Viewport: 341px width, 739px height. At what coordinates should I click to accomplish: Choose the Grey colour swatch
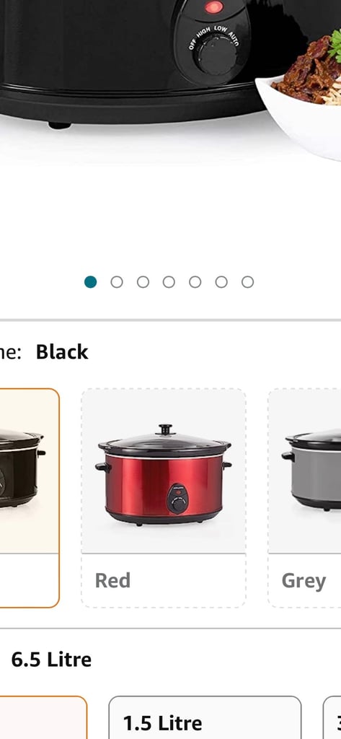pos(304,498)
